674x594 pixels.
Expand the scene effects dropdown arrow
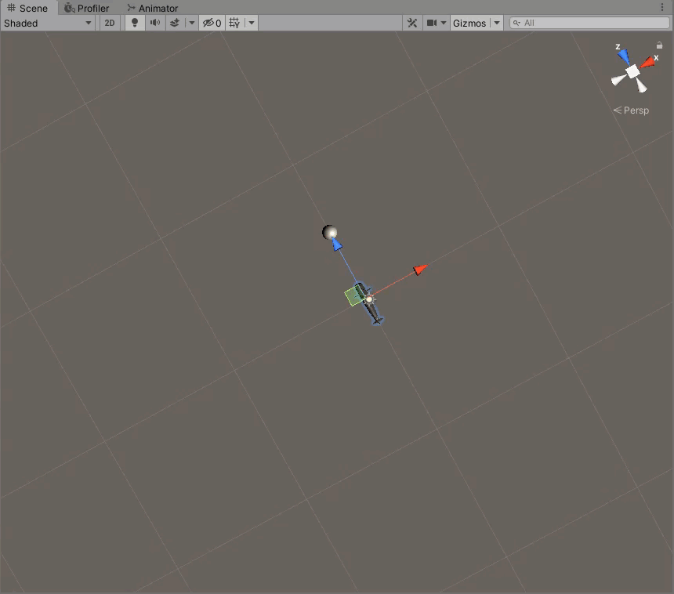pyautogui.click(x=192, y=24)
